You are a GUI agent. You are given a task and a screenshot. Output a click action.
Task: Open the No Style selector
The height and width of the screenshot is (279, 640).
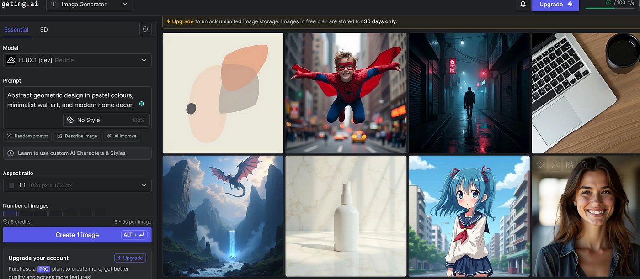coord(107,120)
